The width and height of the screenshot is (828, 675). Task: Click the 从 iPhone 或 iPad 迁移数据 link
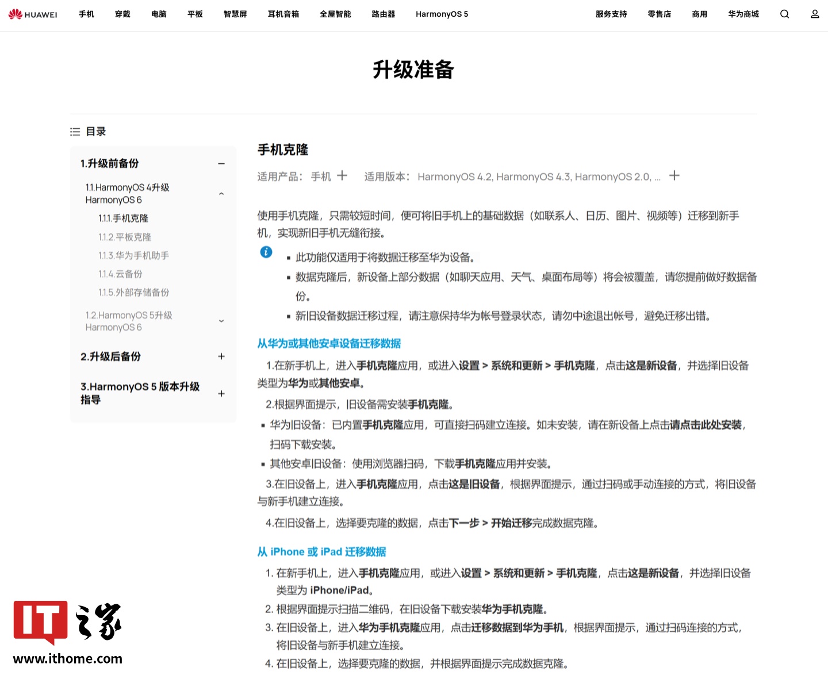321,551
